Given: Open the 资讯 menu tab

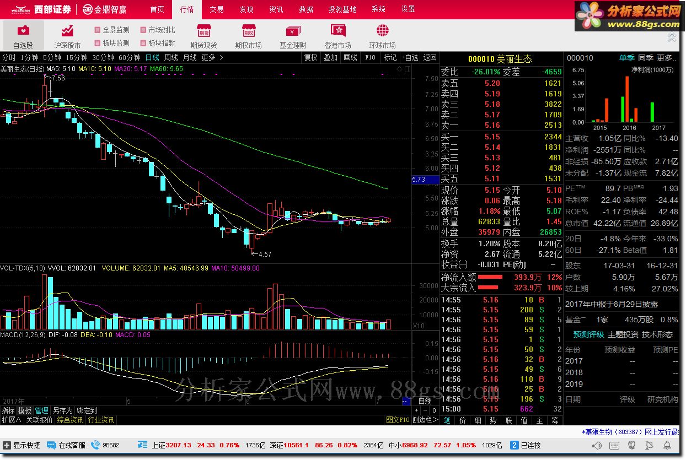Looking at the screenshot, I should coord(276,9).
